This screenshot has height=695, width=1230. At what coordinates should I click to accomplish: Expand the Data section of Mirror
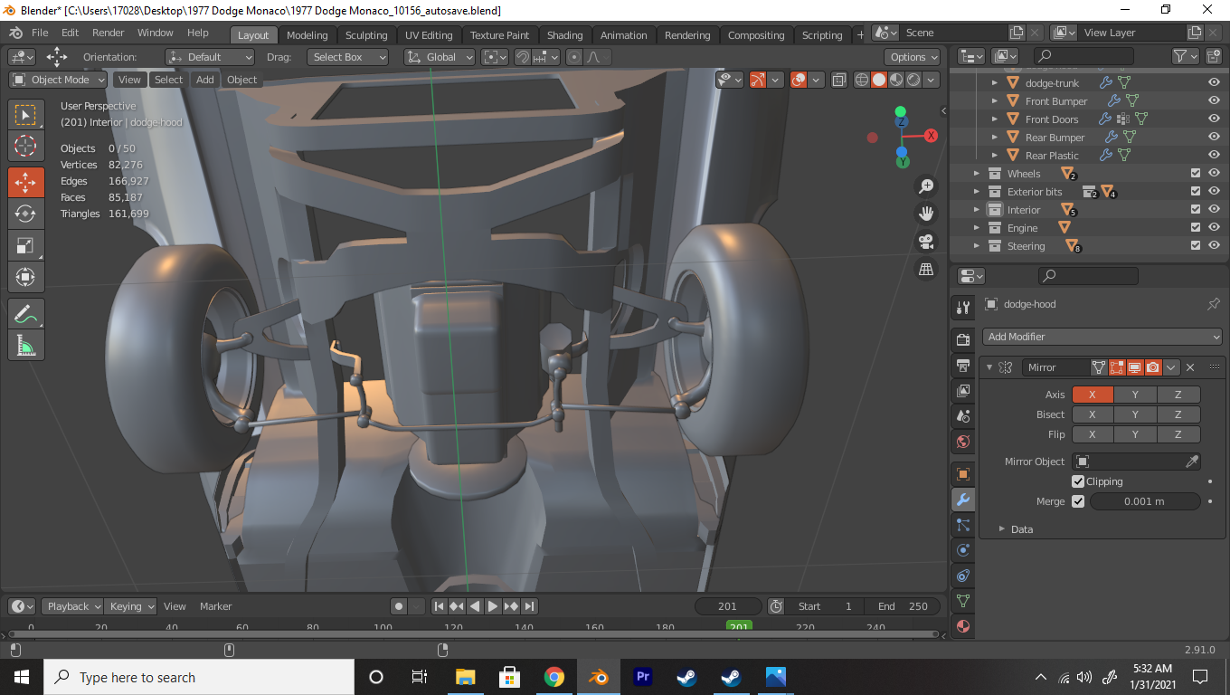(x=1002, y=529)
